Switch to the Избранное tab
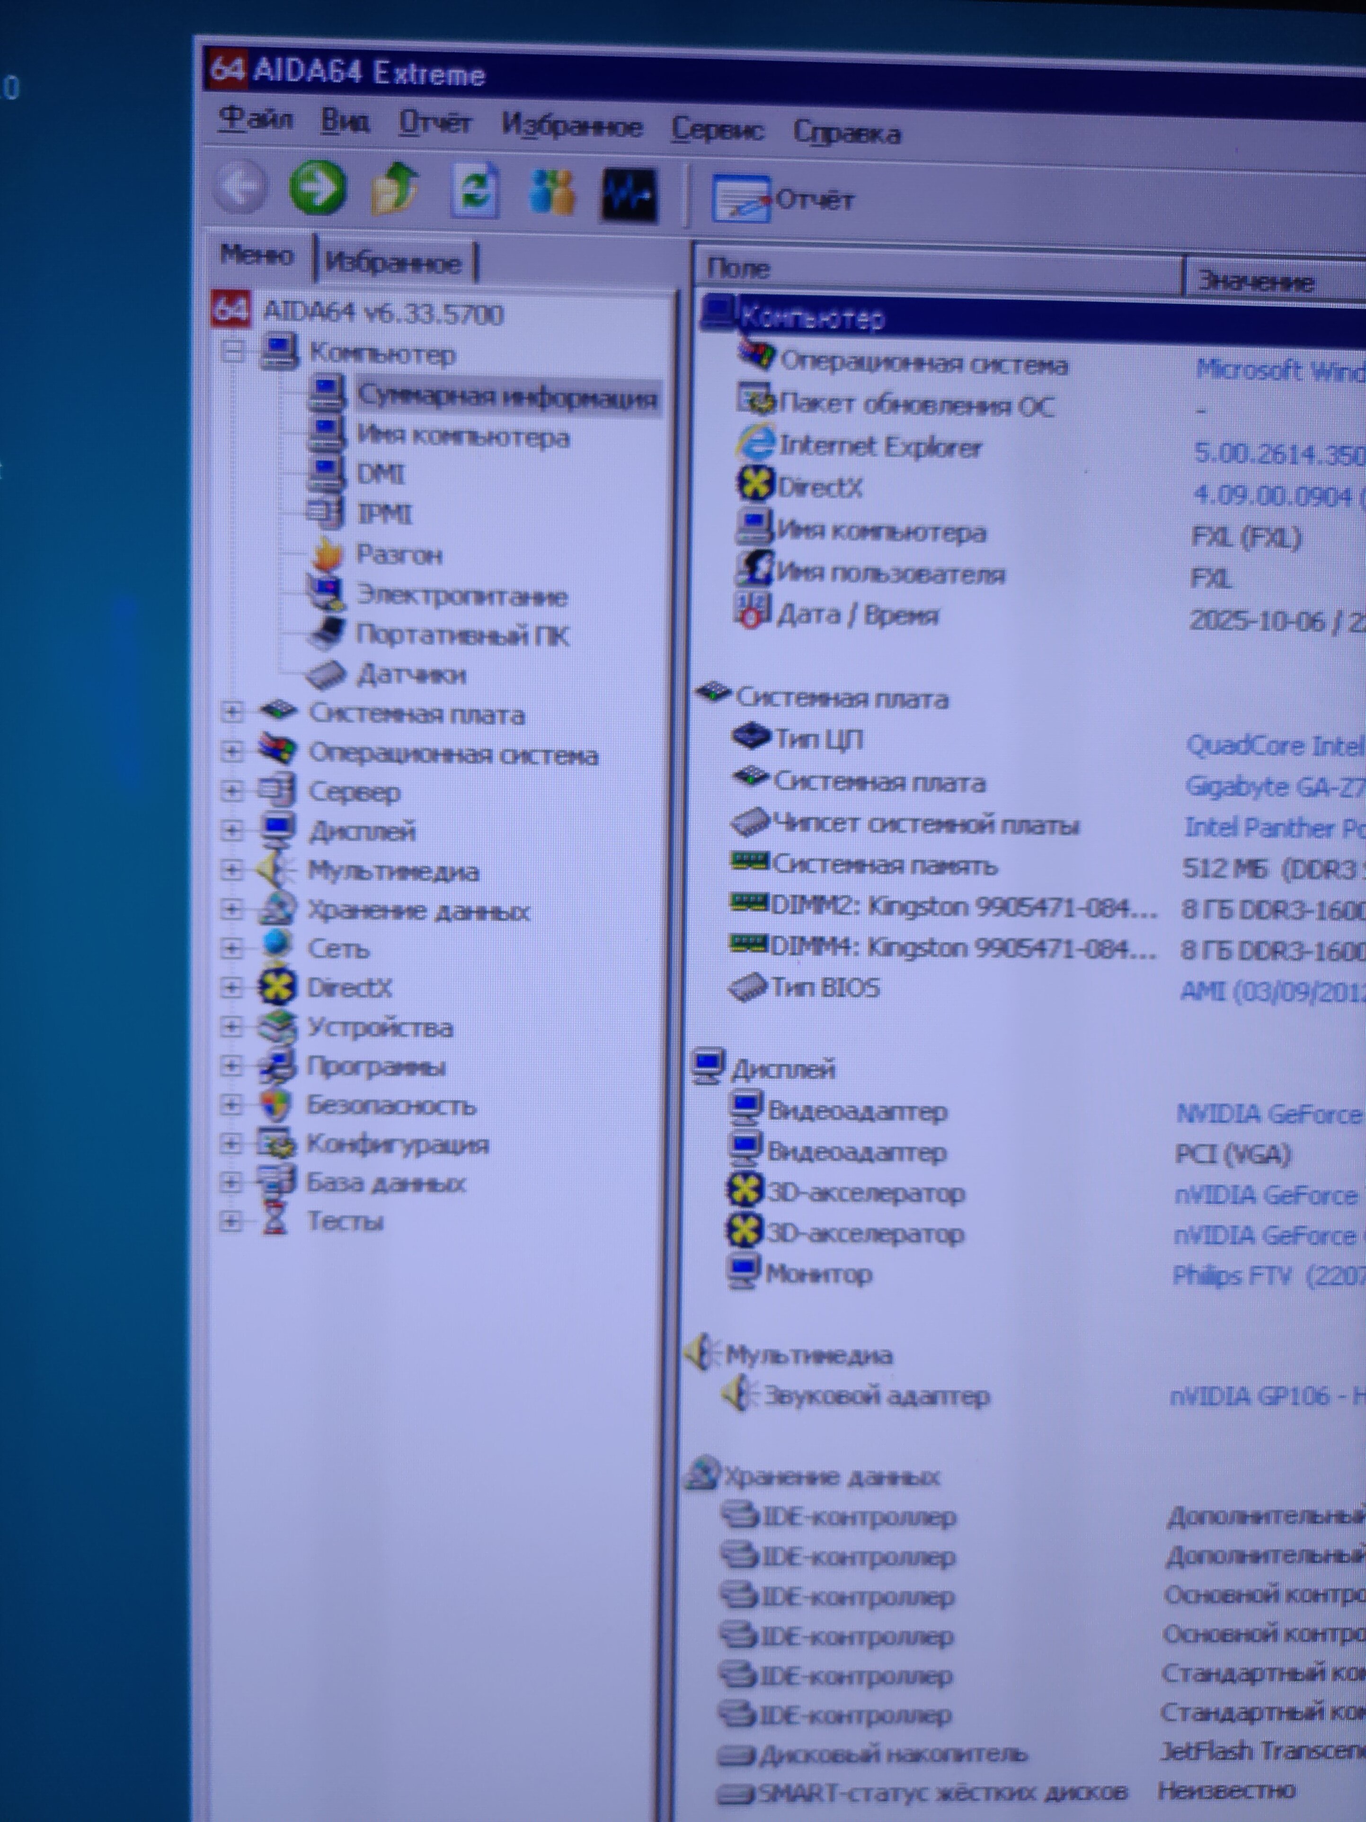The image size is (1366, 1822). [394, 263]
